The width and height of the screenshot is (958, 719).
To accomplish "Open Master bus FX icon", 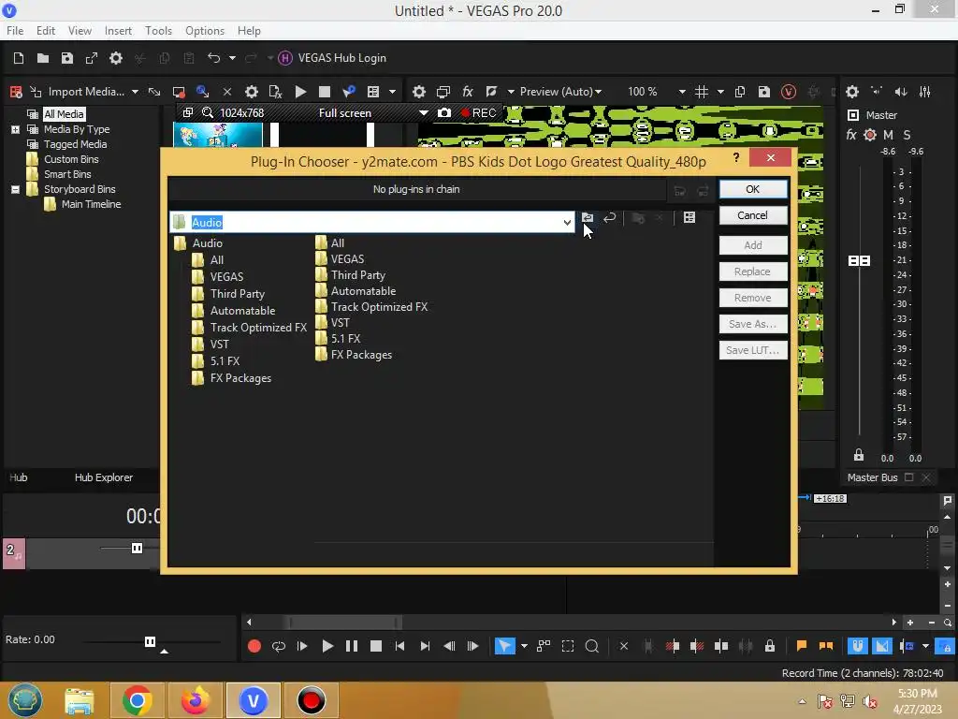I will point(851,135).
